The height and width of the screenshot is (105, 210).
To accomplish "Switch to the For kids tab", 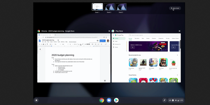I will pyautogui.click(x=168, y=38).
